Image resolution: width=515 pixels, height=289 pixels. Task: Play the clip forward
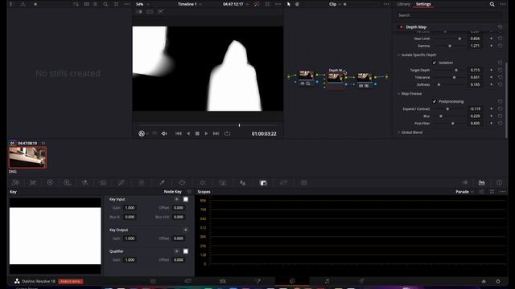click(206, 134)
